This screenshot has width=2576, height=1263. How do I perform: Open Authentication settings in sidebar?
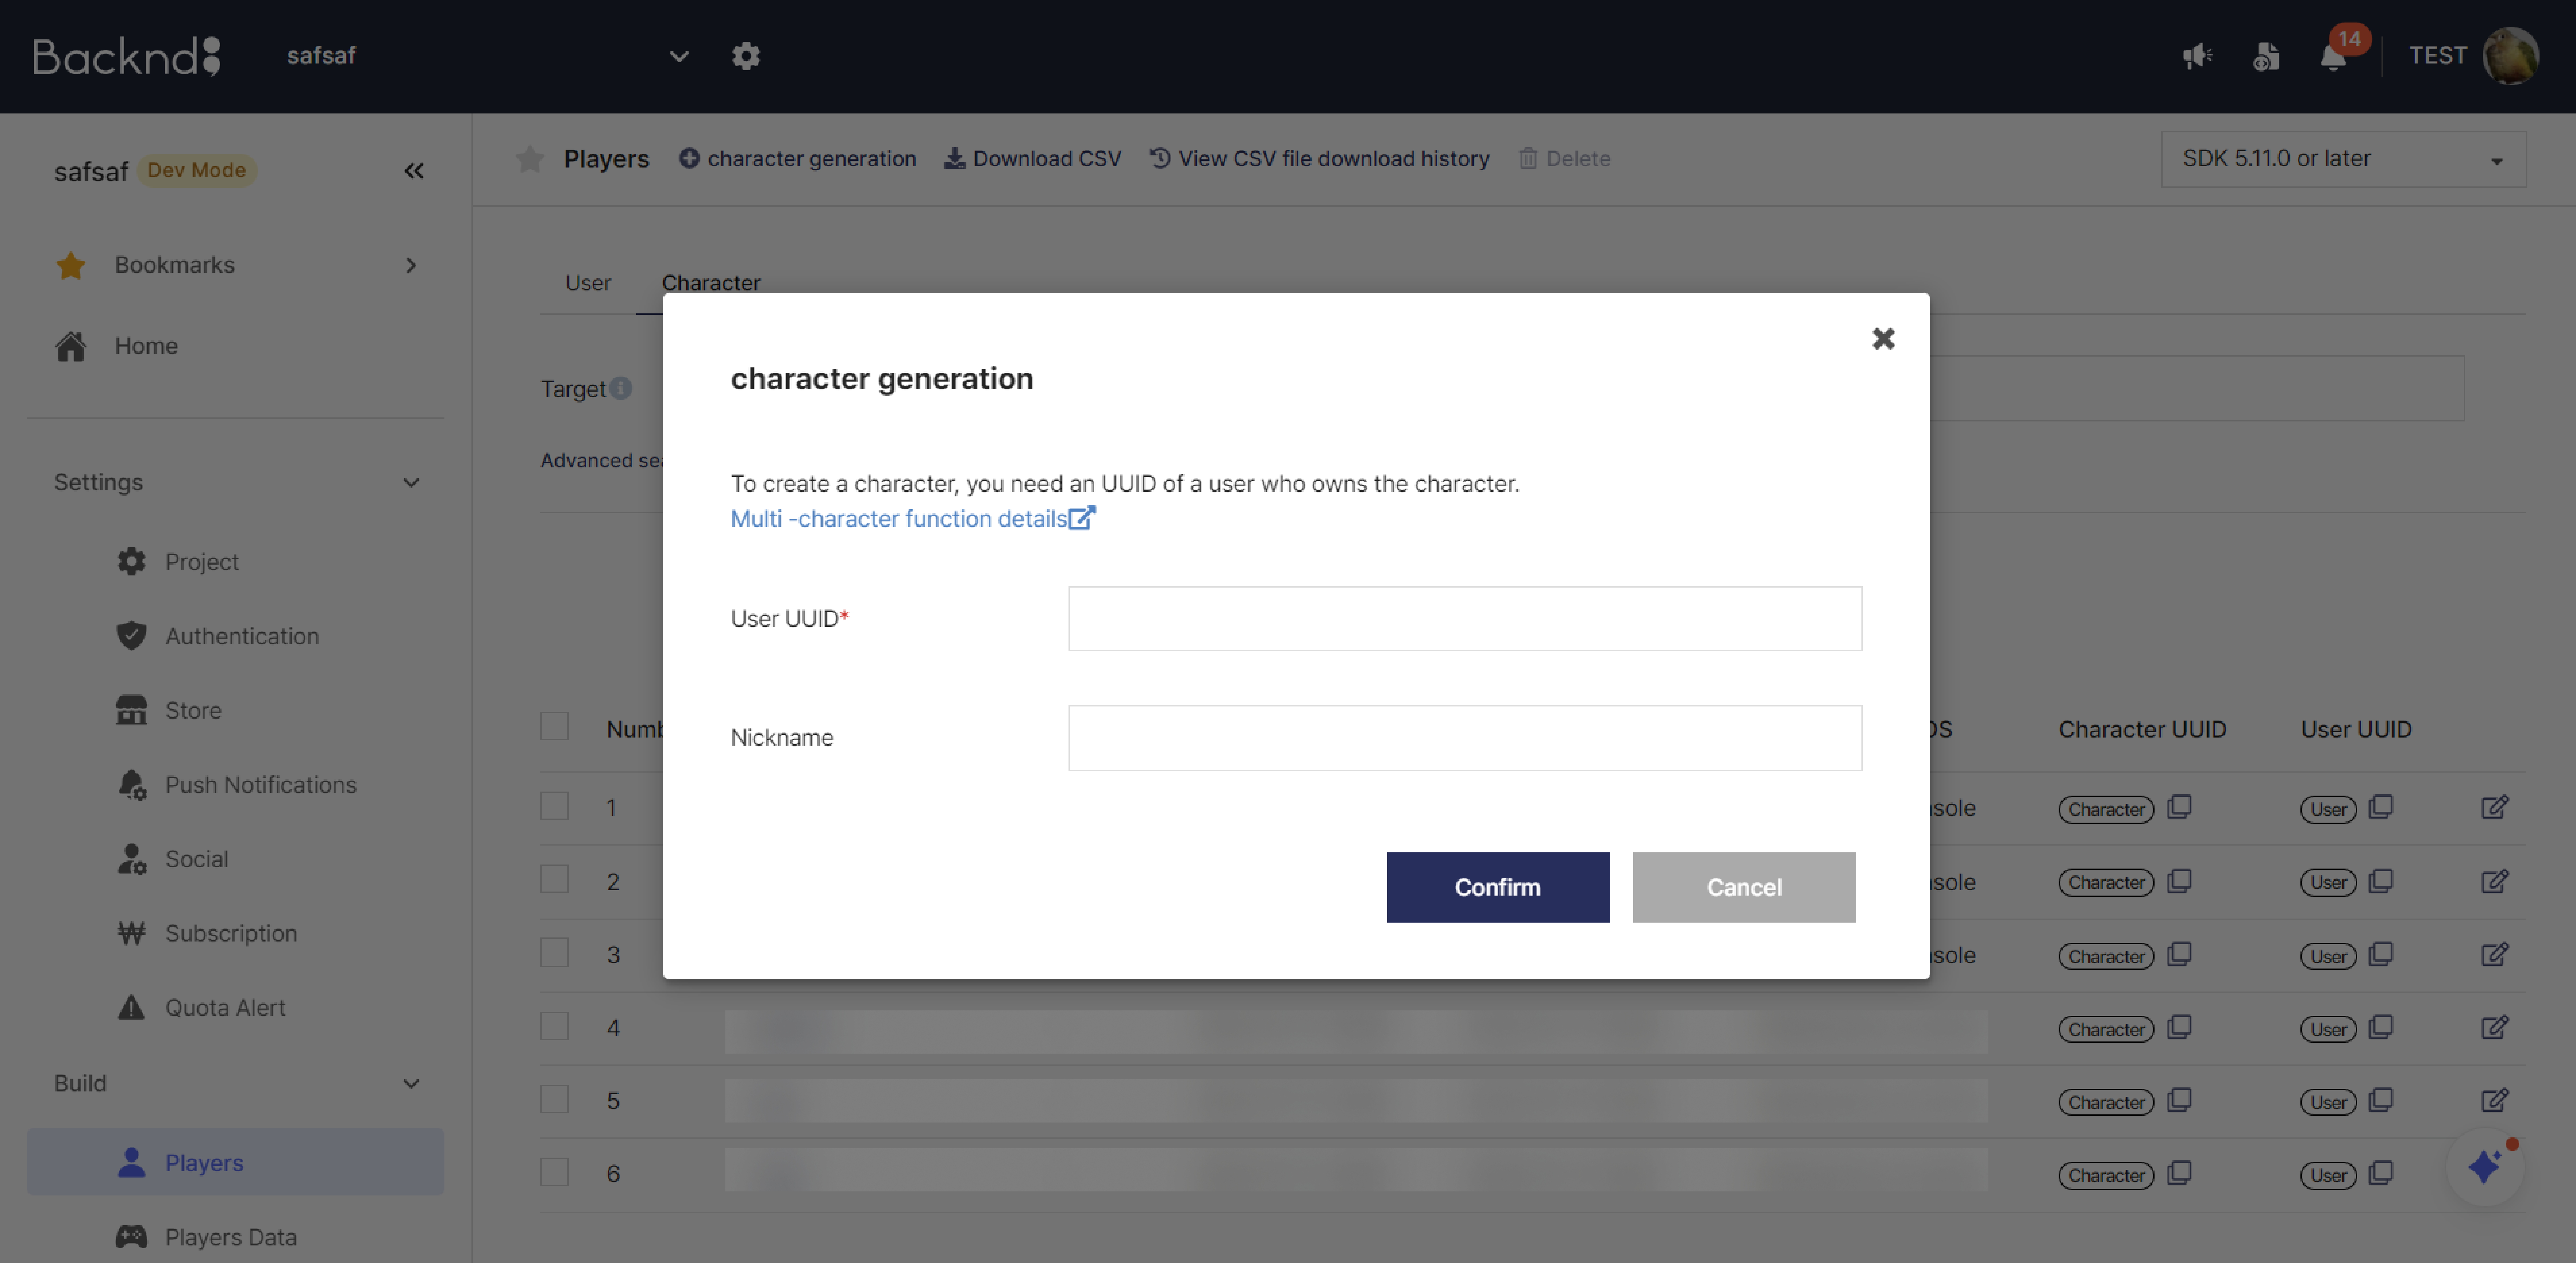(x=242, y=636)
